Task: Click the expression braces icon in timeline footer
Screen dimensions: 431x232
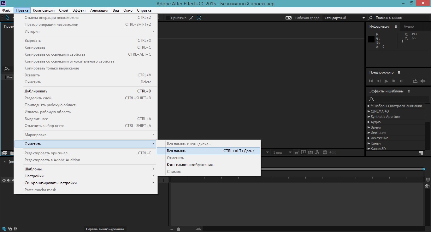Action: [16, 229]
